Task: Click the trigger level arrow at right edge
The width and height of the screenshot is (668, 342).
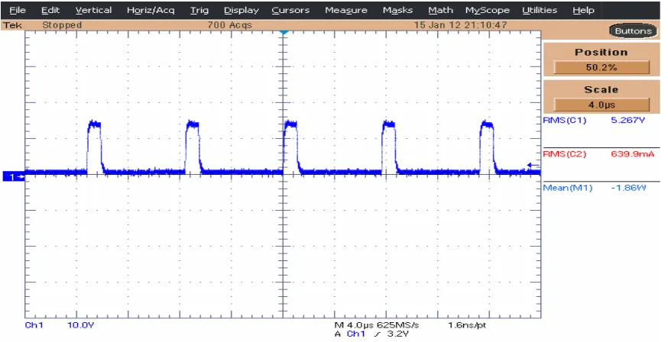Action: (533, 165)
